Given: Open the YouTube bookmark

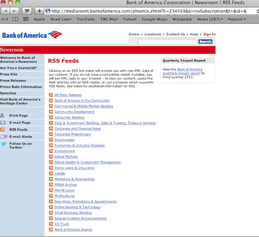Looking at the screenshot, I should (x=86, y=19).
